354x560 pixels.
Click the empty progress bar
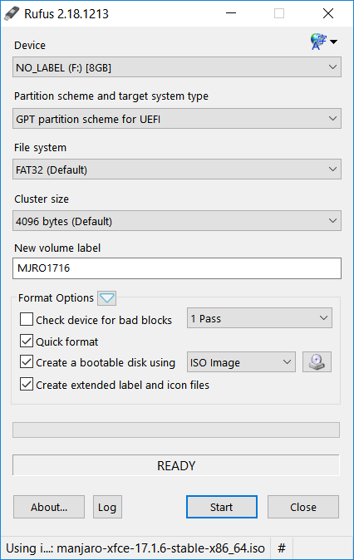176,430
